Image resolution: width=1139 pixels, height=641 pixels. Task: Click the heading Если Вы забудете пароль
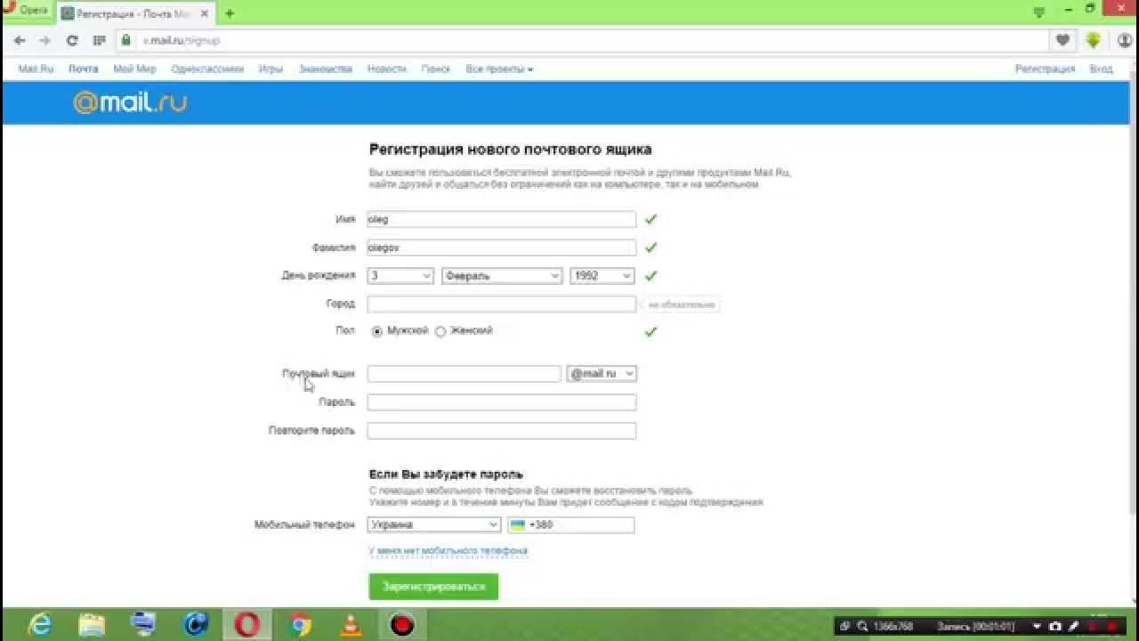click(446, 475)
